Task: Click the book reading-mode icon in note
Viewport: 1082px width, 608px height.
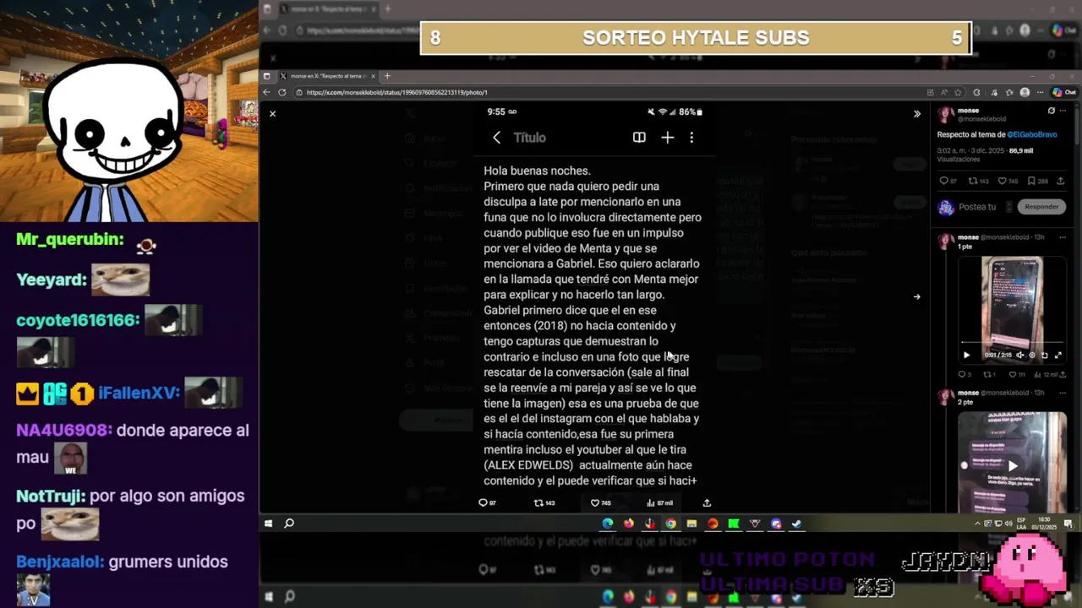Action: coord(639,138)
